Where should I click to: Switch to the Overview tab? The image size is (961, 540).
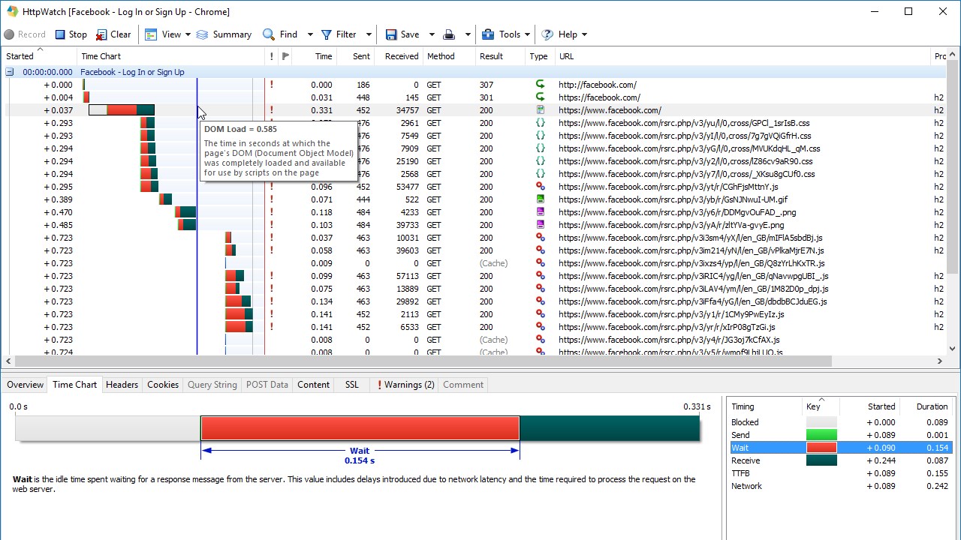[26, 385]
